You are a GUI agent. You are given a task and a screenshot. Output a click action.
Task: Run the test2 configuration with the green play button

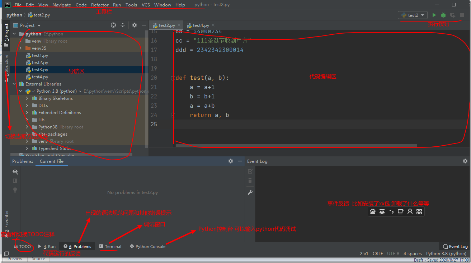(x=434, y=15)
